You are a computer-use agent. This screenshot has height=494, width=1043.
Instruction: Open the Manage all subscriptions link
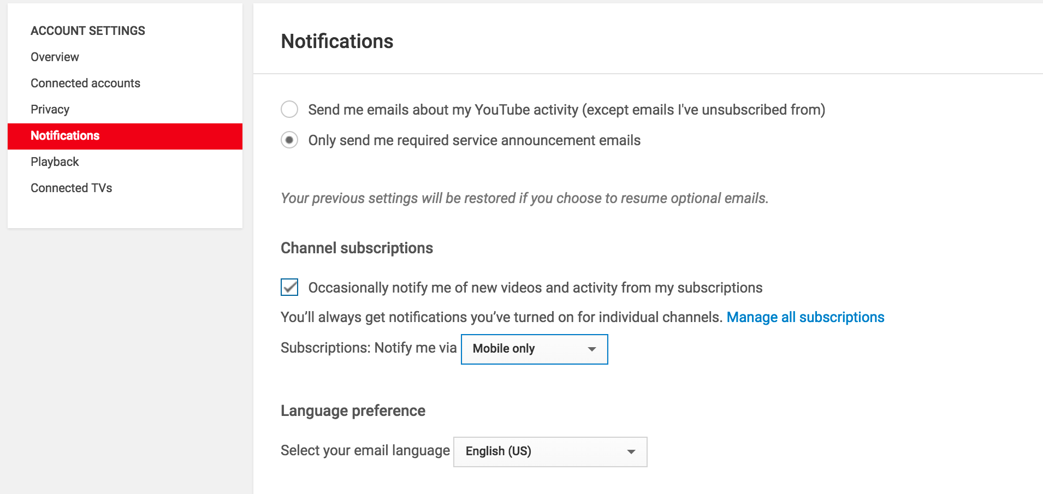click(805, 317)
